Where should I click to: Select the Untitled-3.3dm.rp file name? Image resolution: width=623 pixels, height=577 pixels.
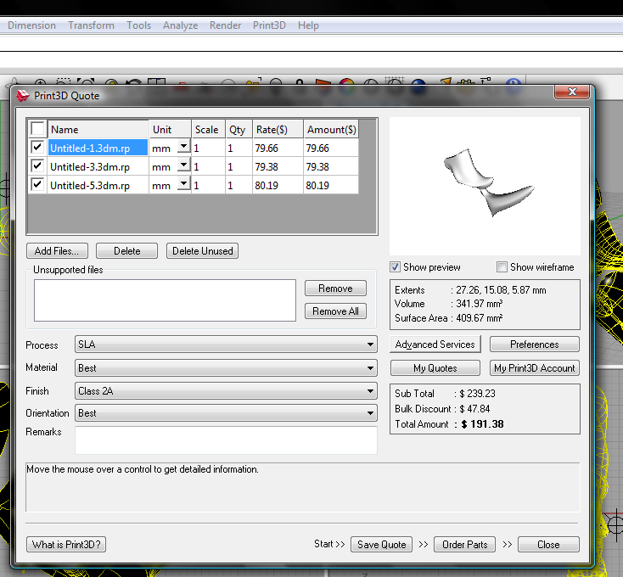coord(98,167)
